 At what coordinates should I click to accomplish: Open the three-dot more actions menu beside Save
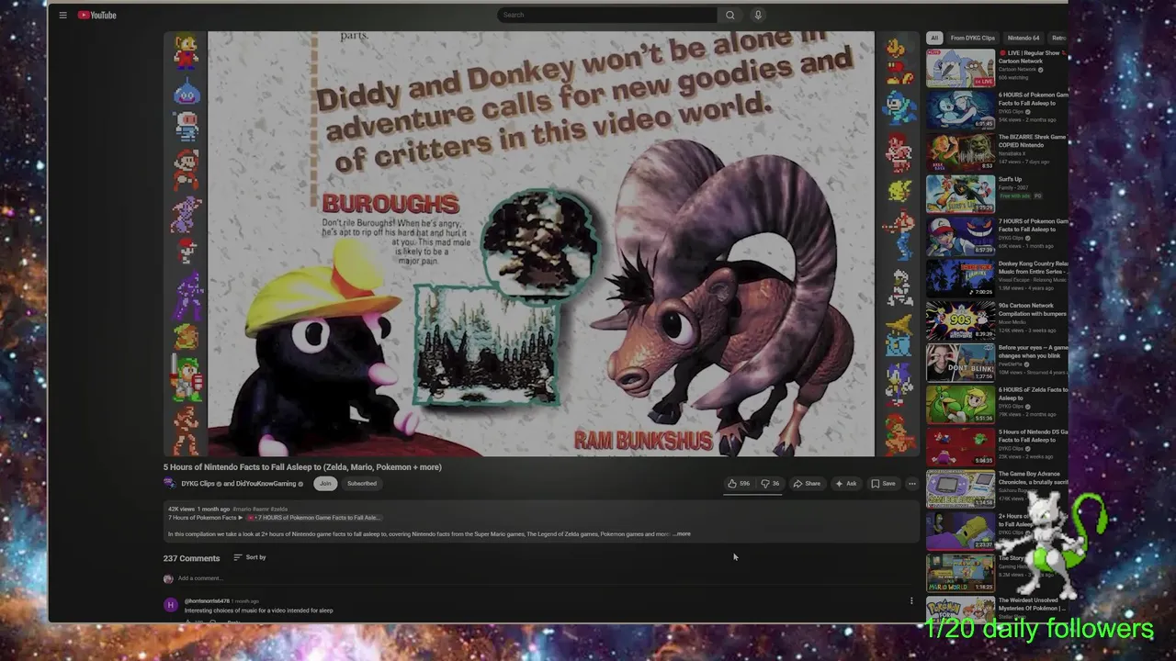click(911, 484)
